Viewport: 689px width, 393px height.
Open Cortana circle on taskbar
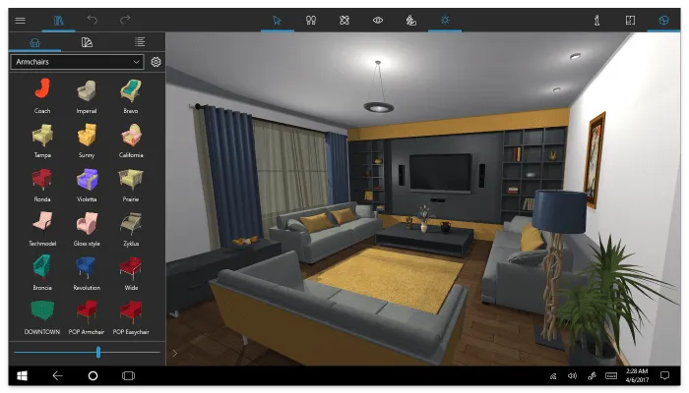point(93,376)
